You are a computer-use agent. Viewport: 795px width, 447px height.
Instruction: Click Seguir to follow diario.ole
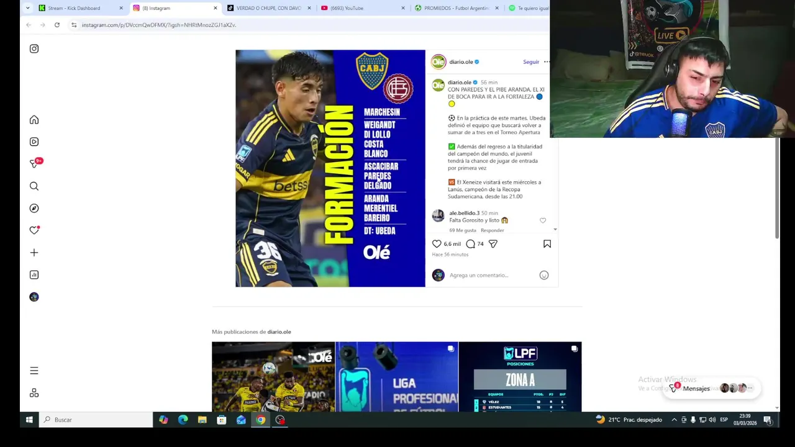click(531, 62)
